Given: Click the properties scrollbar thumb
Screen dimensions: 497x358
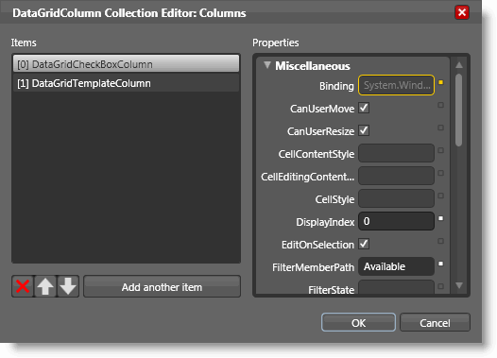Looking at the screenshot, I should coord(458,110).
